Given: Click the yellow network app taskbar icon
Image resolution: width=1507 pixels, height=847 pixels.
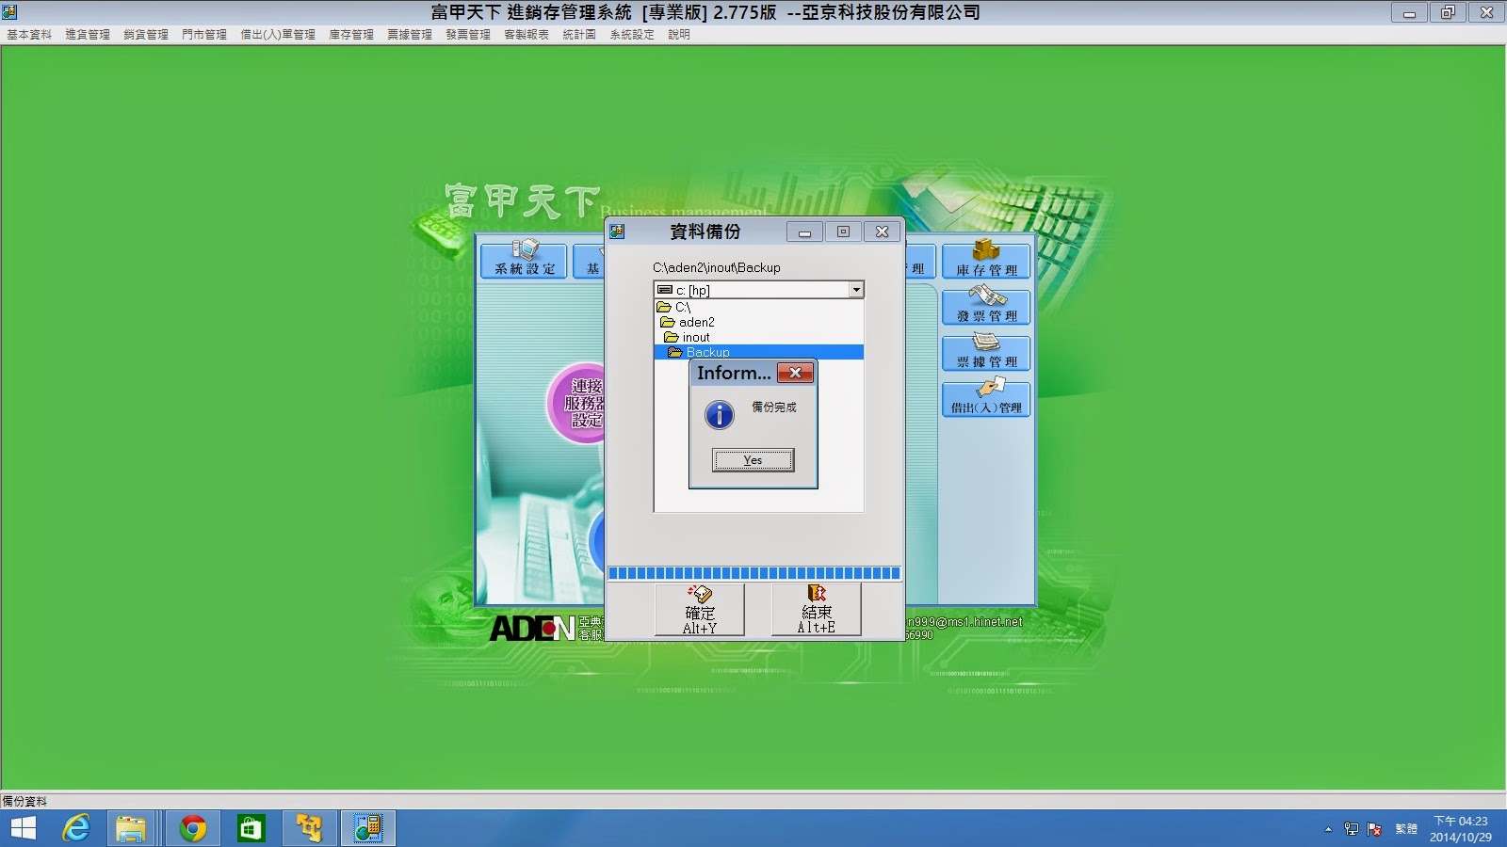Looking at the screenshot, I should point(309,828).
